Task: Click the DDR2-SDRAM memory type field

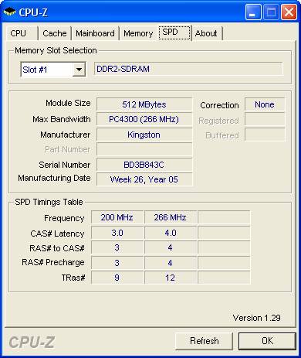Action: pyautogui.click(x=188, y=69)
